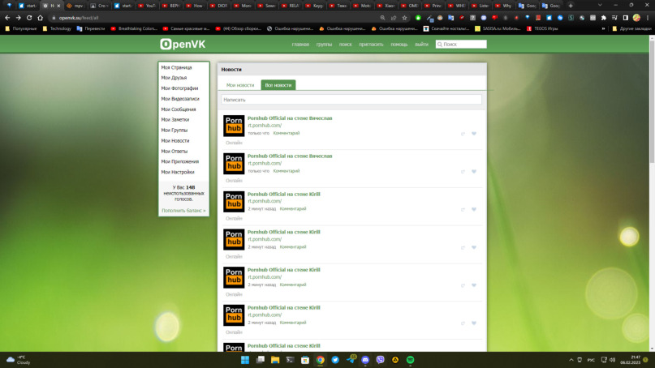Open the Другие закладки bookmarks folder

click(x=632, y=28)
